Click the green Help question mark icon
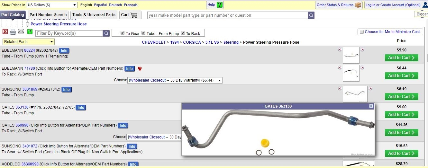Viewport: 428px width, 168px height. point(220,5)
